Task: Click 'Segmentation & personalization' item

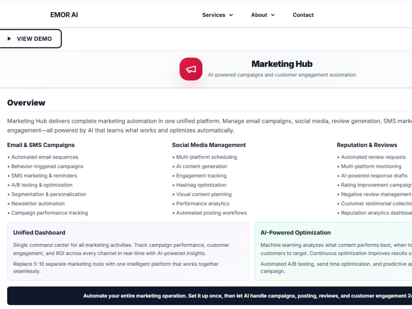Action: [x=49, y=194]
